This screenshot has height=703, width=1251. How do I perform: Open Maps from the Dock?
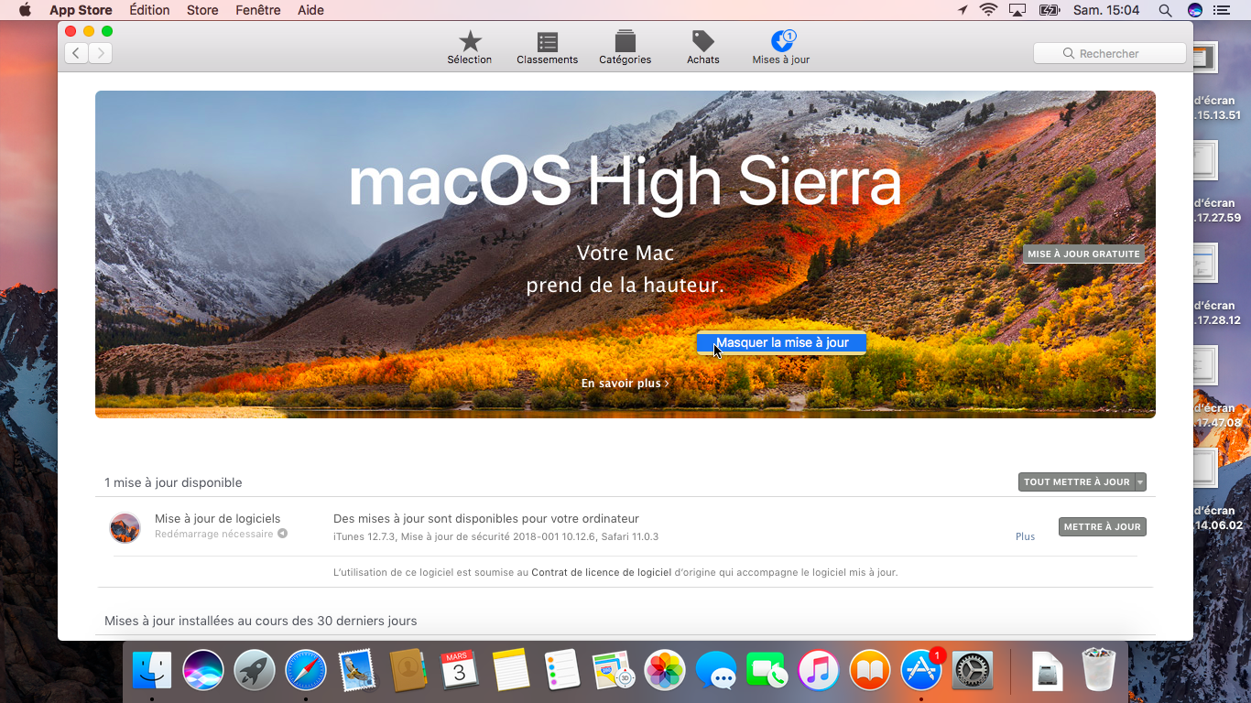tap(614, 670)
